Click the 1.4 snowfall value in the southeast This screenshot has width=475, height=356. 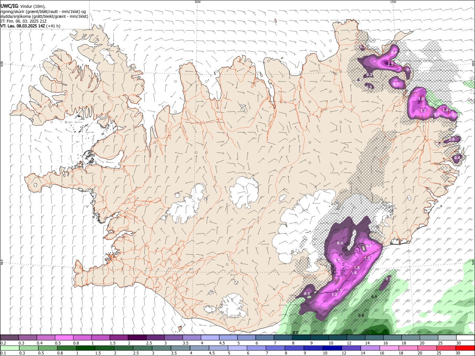pyautogui.click(x=354, y=273)
